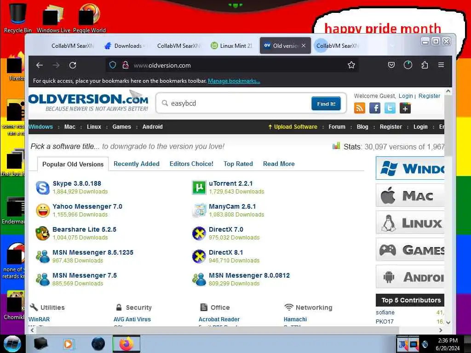The image size is (471, 353).
Task: Open the site security padlock info
Action: pyautogui.click(x=125, y=65)
